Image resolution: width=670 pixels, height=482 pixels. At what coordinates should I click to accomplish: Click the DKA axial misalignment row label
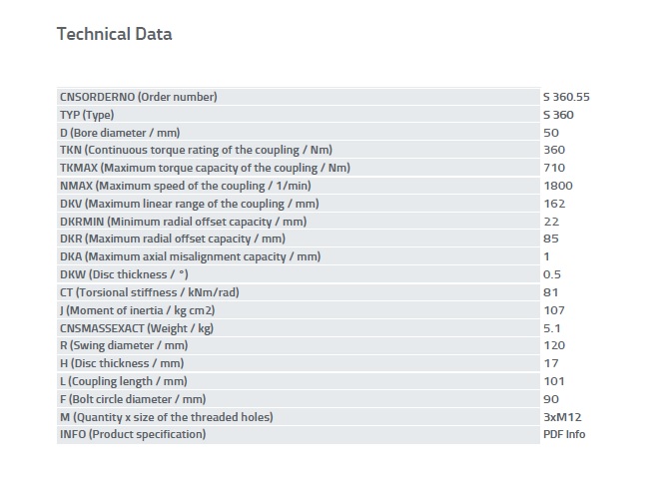point(190,256)
